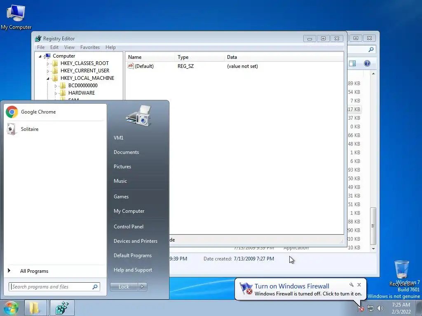This screenshot has width=422, height=316.
Task: Open Windows Explorer folder icon on taskbar
Action: [x=35, y=308]
